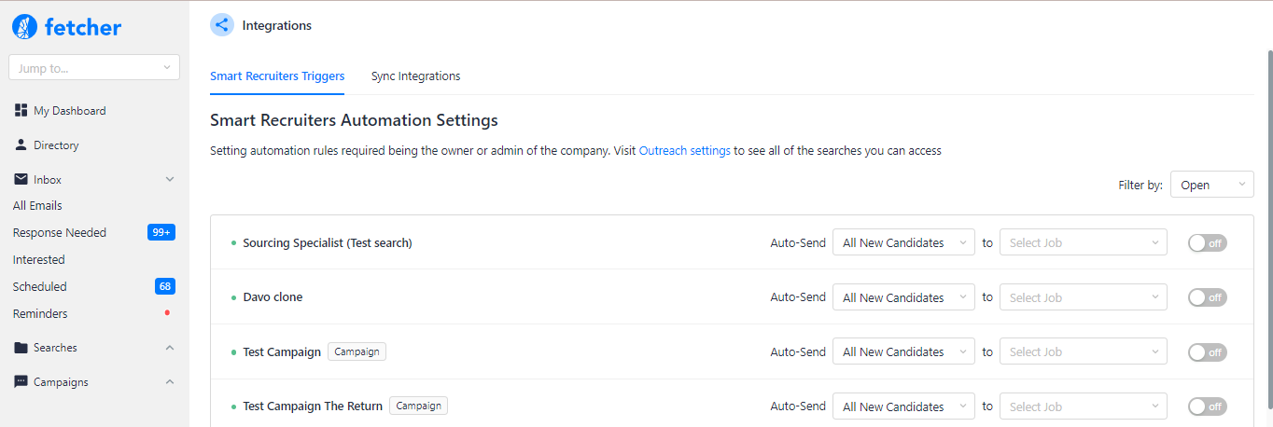This screenshot has height=427, width=1273.
Task: Click the Searches folder icon
Action: coord(21,348)
